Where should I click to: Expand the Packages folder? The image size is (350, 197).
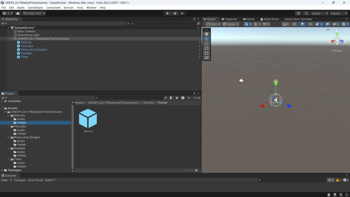pos(2,170)
